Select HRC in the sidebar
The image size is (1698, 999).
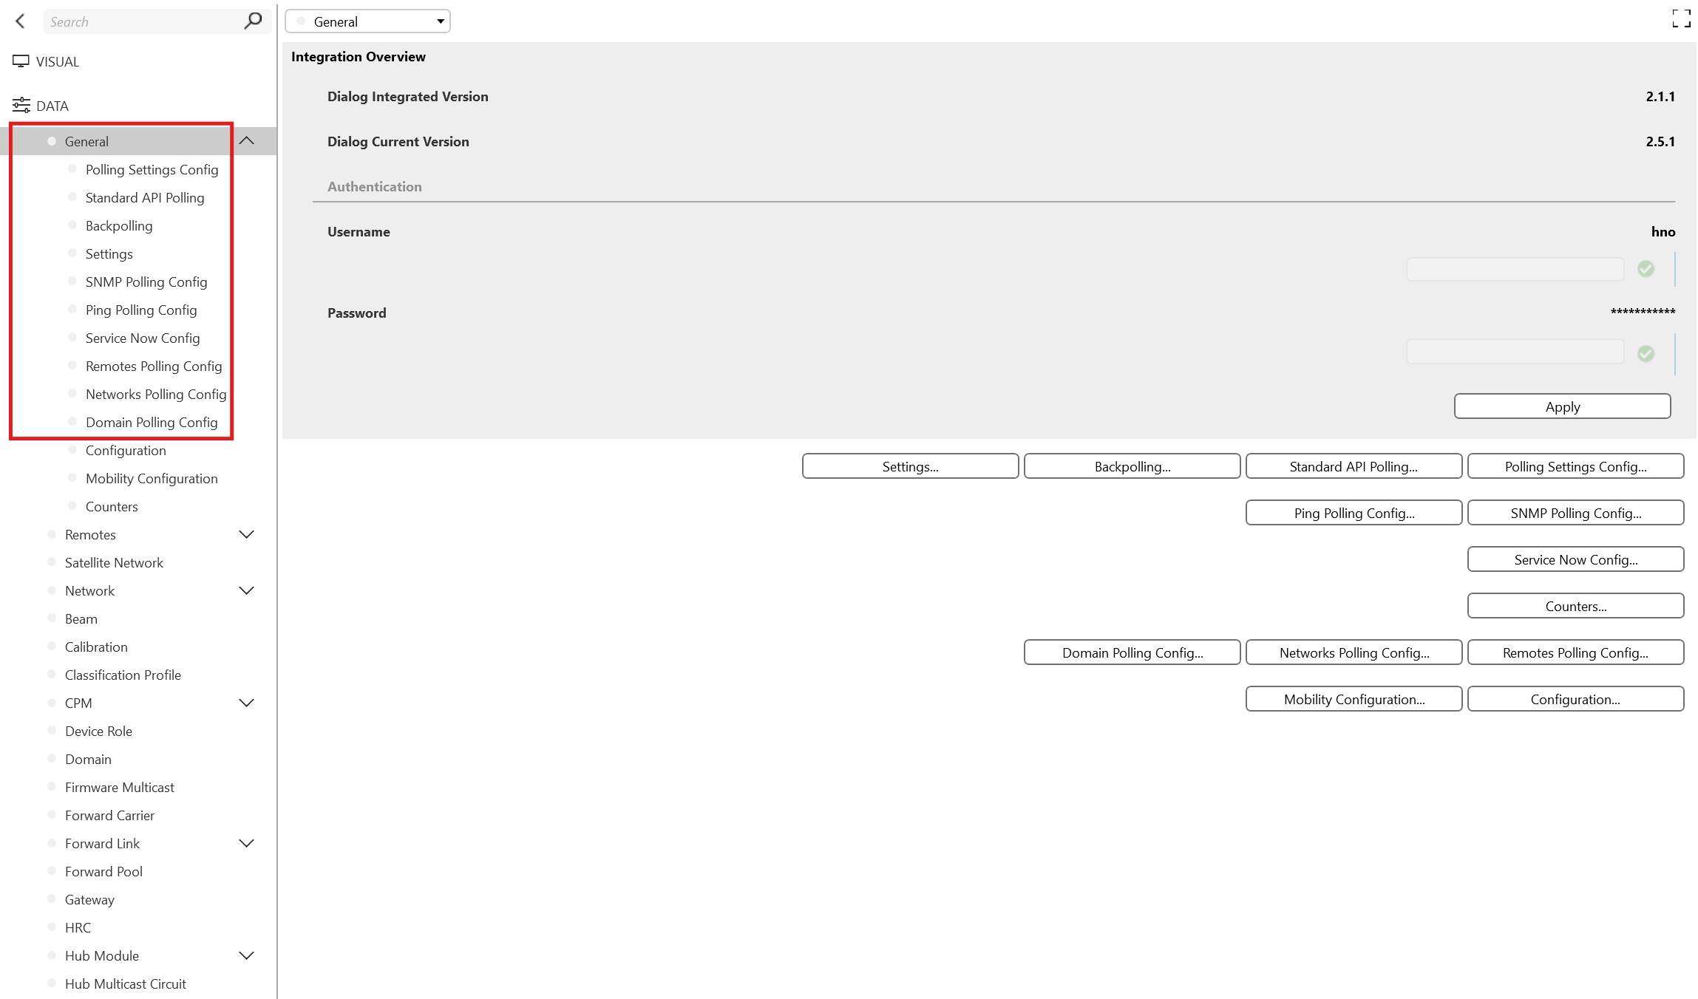point(78,927)
